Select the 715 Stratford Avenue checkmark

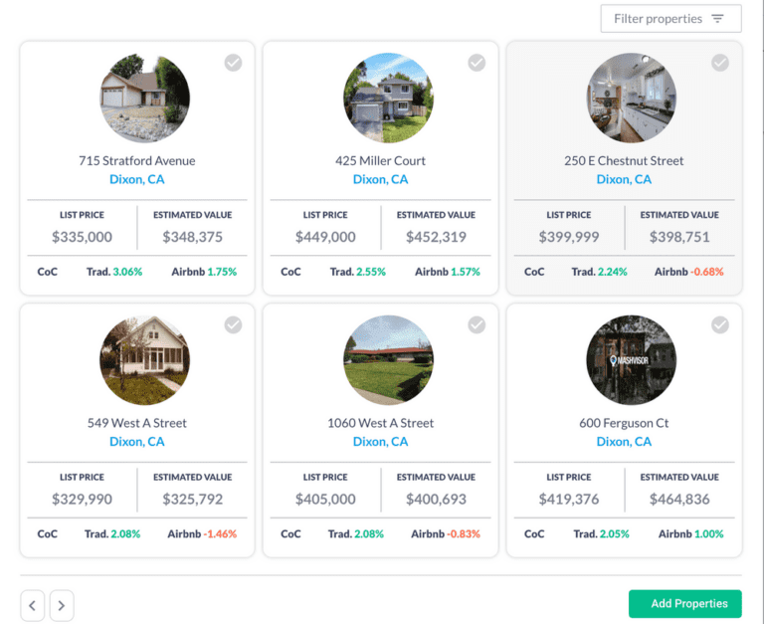coord(233,63)
